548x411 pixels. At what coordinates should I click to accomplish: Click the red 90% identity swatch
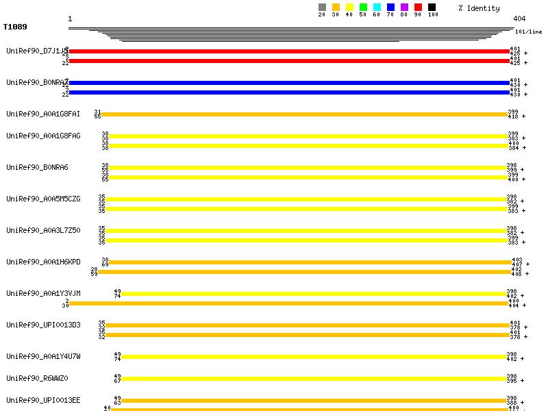click(418, 8)
